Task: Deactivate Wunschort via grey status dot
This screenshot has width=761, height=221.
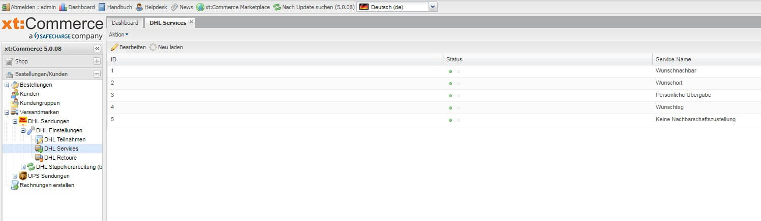Action: tap(459, 84)
